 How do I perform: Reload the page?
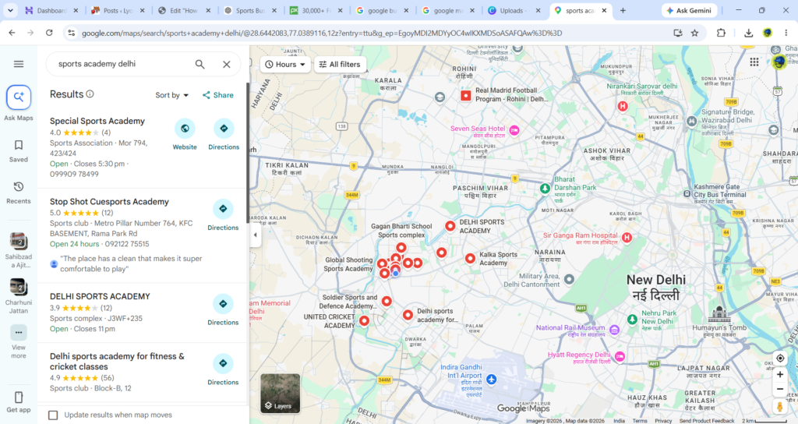[x=49, y=33]
